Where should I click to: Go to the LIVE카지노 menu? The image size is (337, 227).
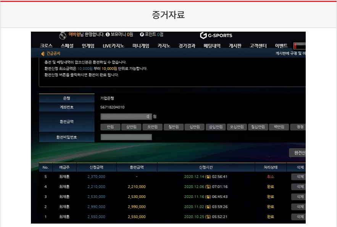tap(113, 46)
